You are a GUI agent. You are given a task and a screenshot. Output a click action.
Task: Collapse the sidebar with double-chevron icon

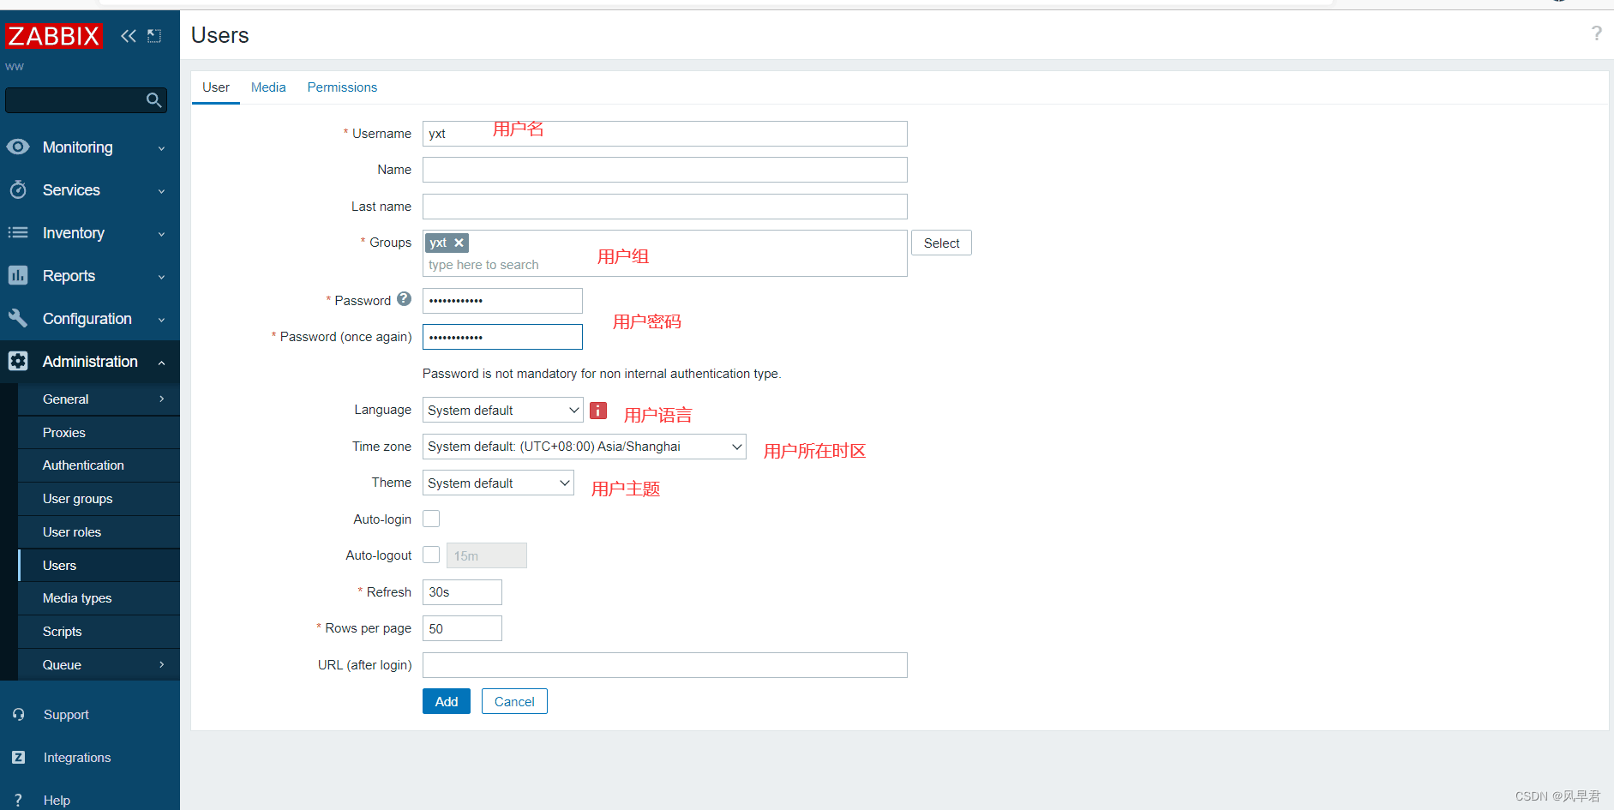129,36
